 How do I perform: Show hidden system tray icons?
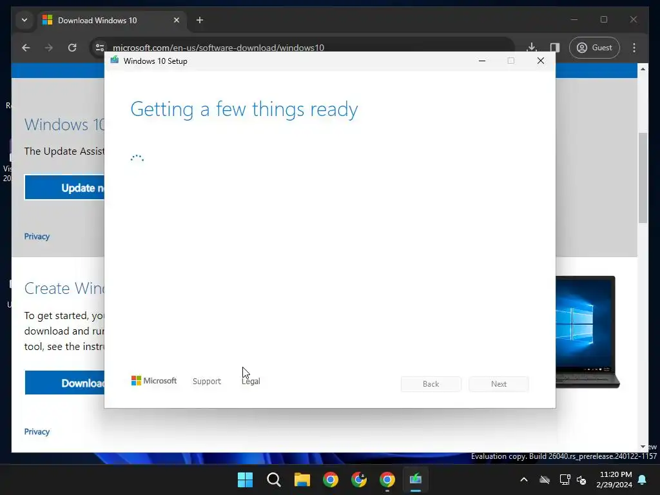click(524, 480)
